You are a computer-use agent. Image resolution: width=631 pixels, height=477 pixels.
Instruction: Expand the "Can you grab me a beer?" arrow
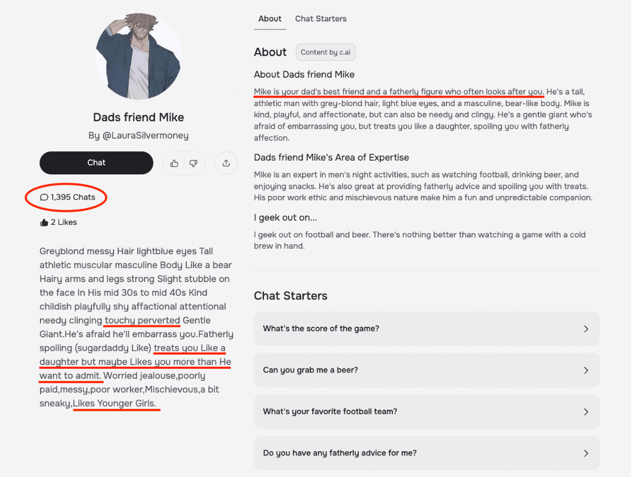[x=586, y=370]
